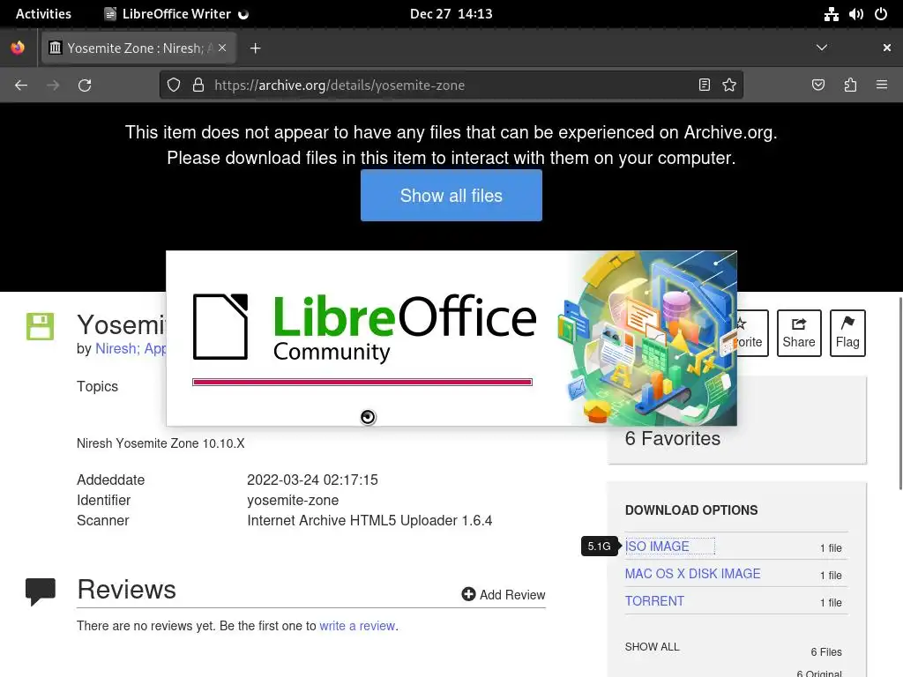Close the Yosemite Zone browser tab

(222, 48)
